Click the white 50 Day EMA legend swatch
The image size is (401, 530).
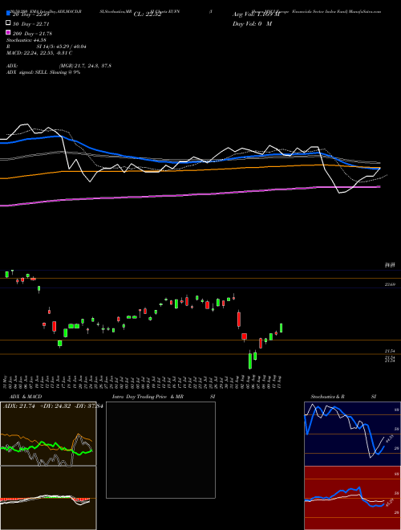pos(8,23)
